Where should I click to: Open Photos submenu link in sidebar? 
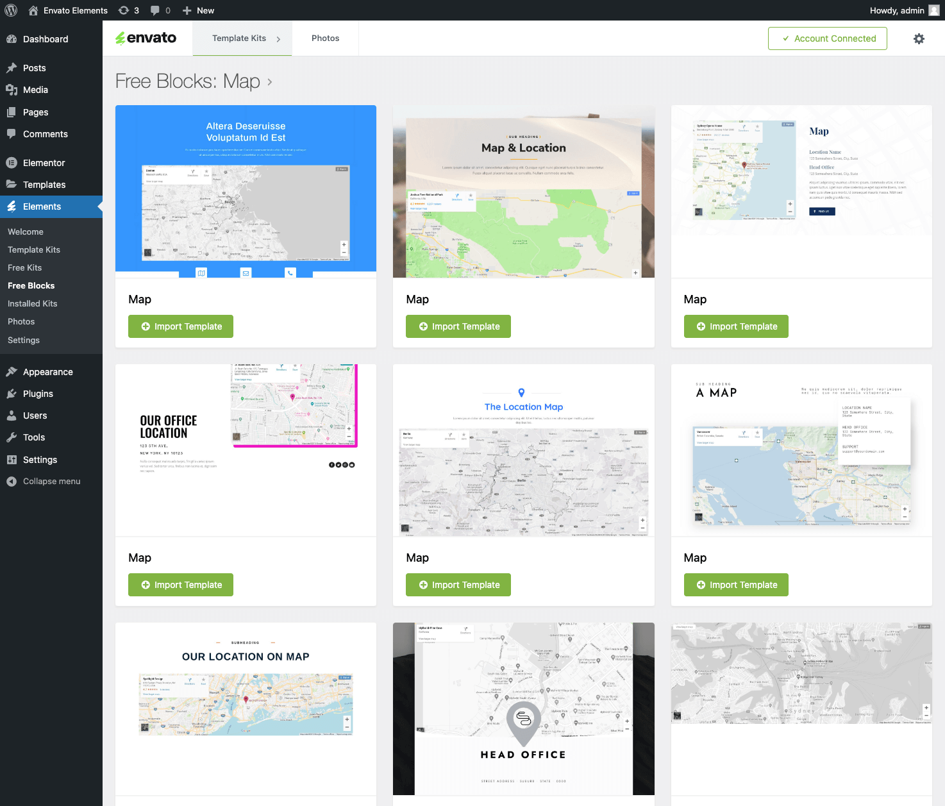(x=21, y=321)
